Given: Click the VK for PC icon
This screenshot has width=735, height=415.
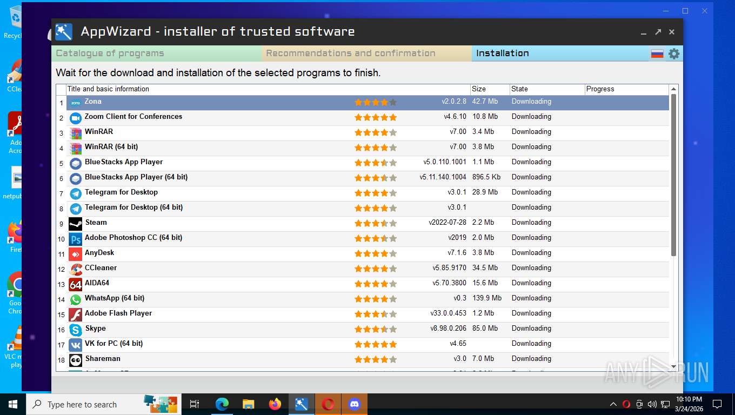Looking at the screenshot, I should click(x=76, y=345).
